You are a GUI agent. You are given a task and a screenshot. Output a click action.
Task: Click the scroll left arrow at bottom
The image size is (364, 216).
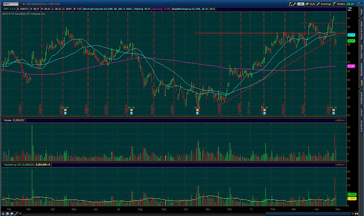click(20, 214)
